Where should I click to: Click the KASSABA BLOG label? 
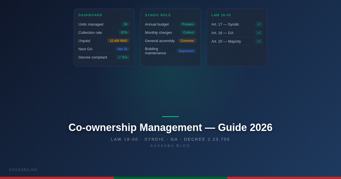(170, 146)
